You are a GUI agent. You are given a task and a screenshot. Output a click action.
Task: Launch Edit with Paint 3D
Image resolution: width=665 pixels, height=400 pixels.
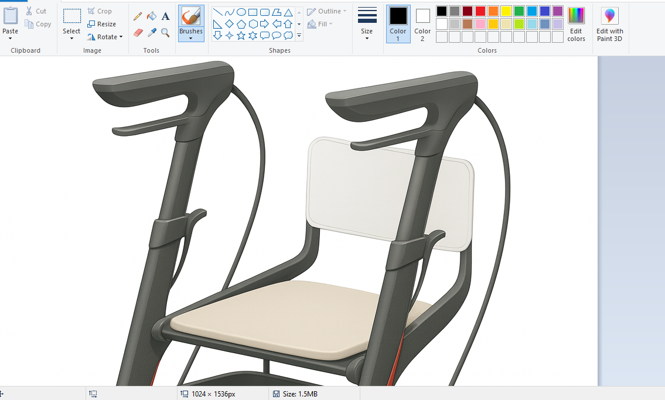click(x=609, y=24)
